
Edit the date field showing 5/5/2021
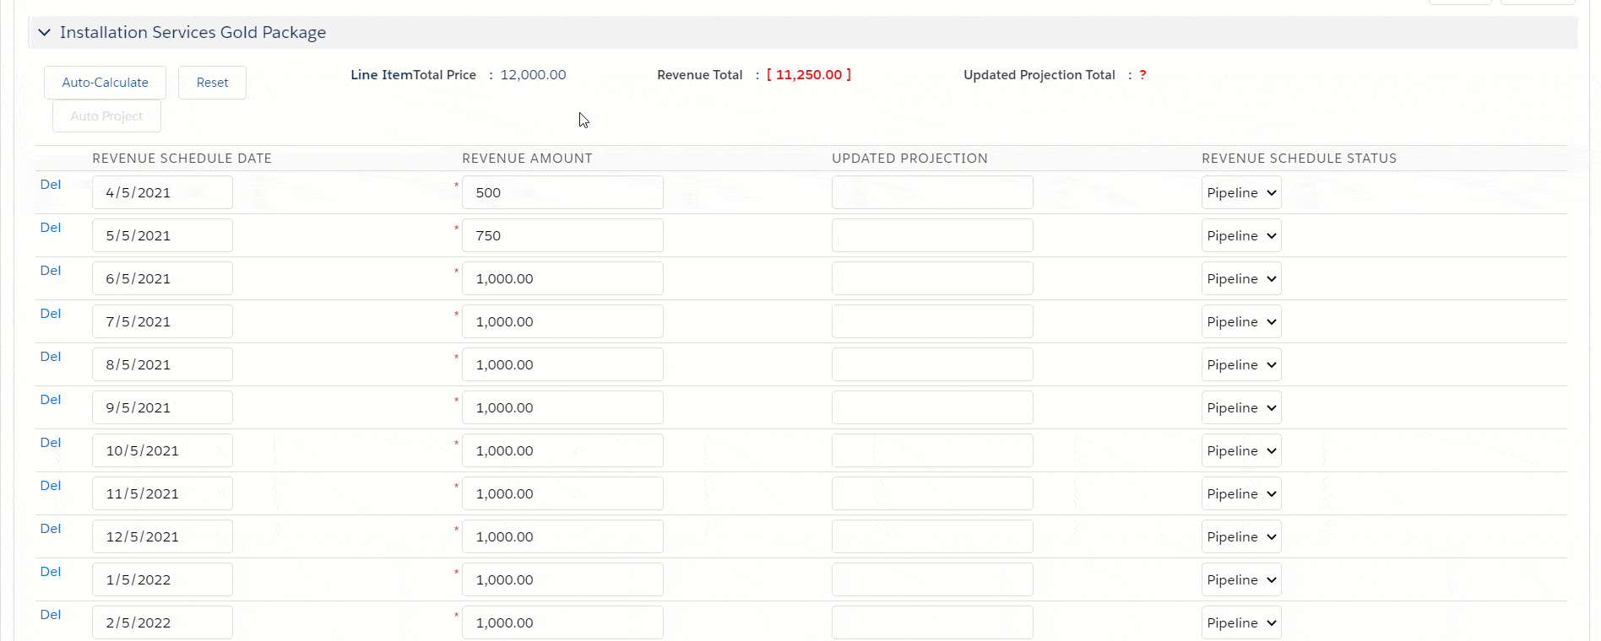pyautogui.click(x=162, y=236)
